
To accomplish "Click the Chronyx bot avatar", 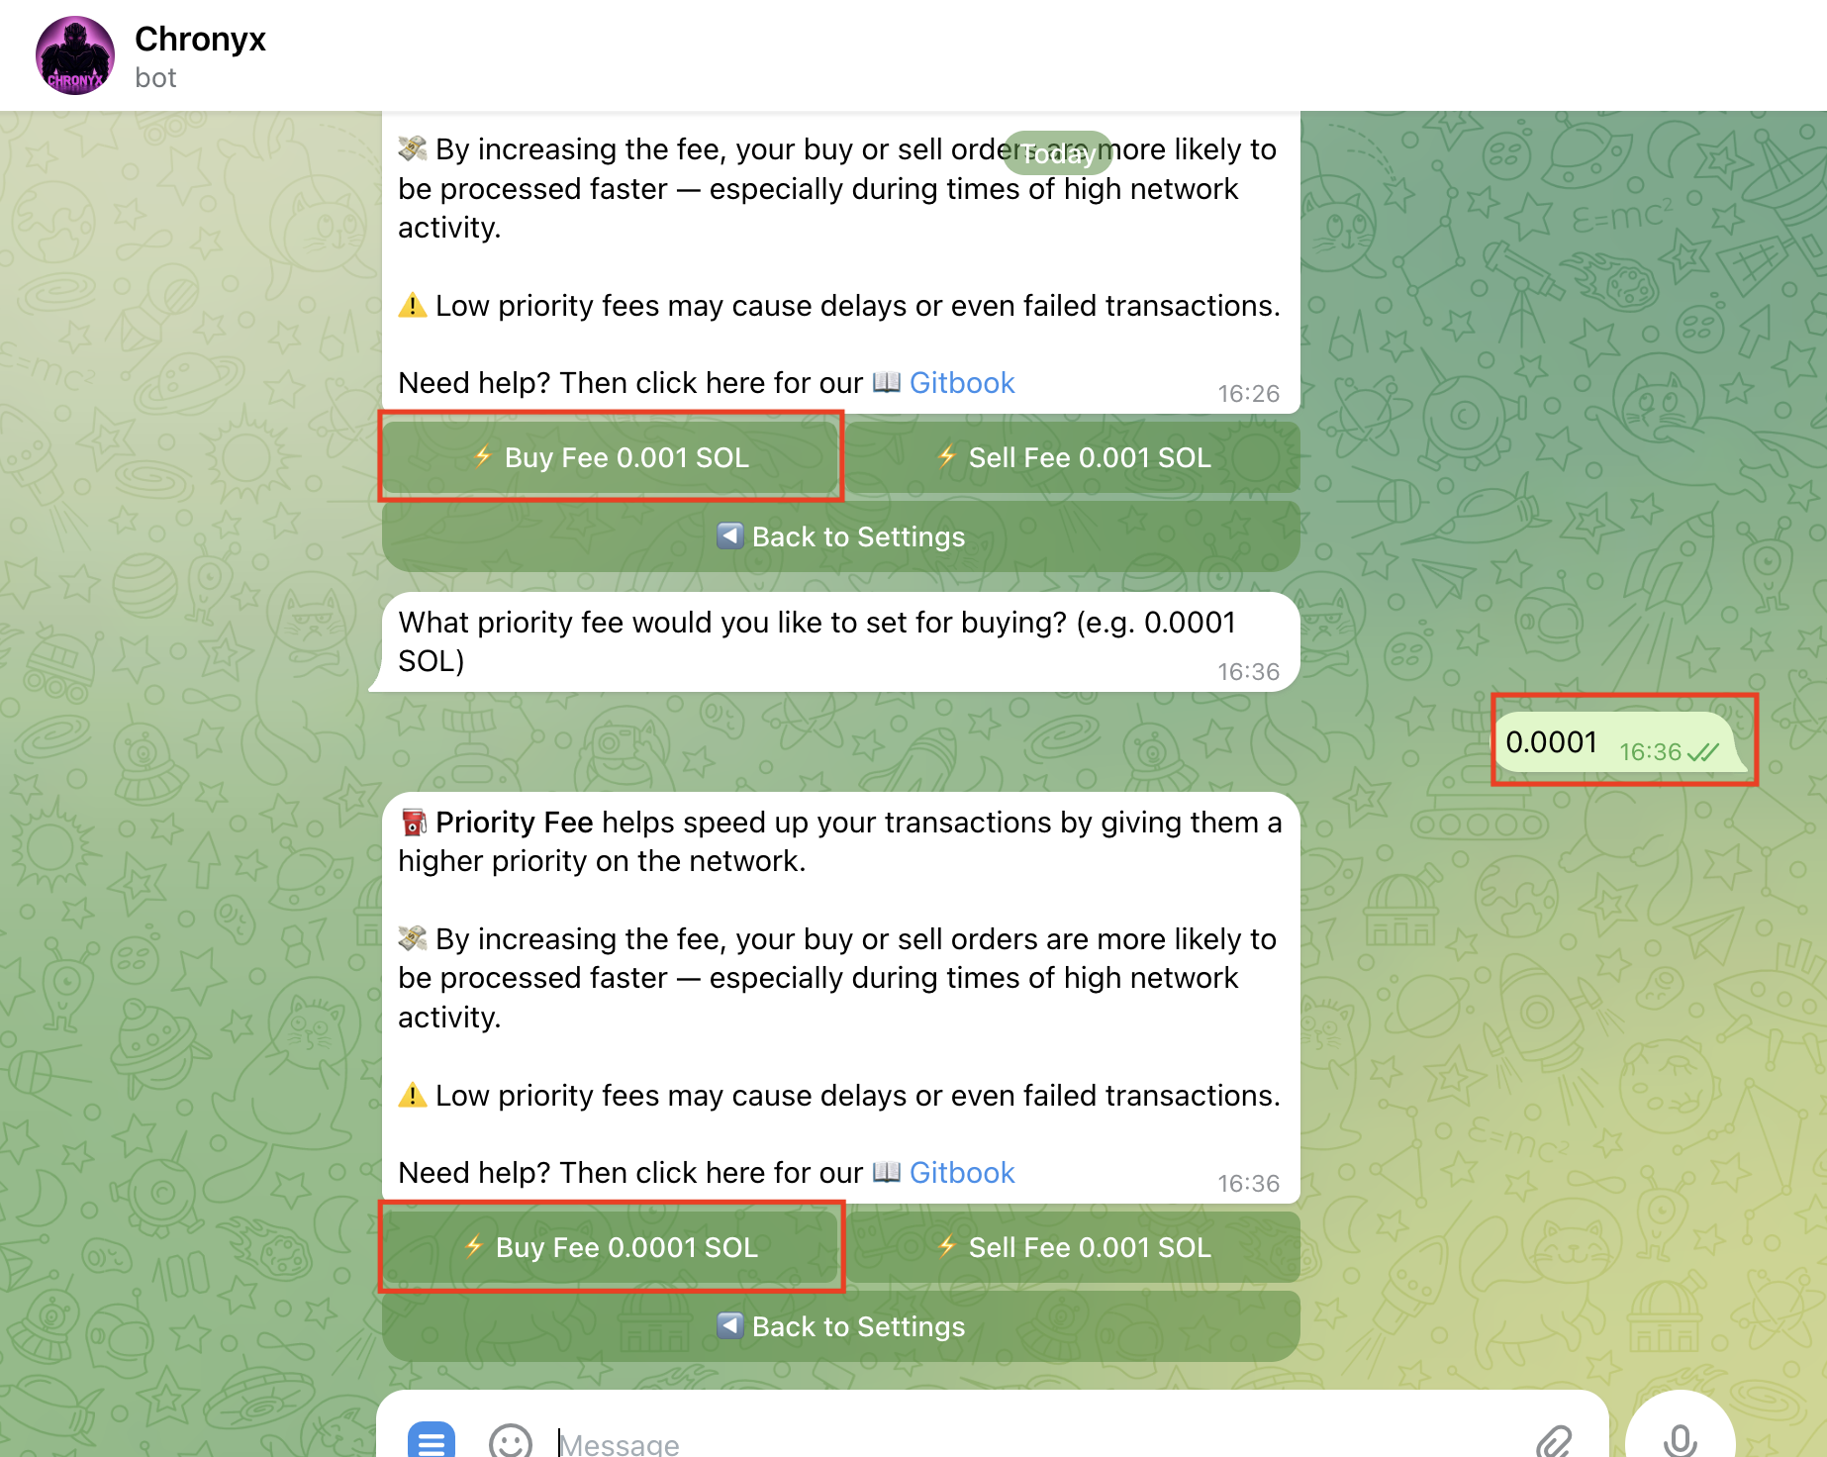I will (75, 54).
